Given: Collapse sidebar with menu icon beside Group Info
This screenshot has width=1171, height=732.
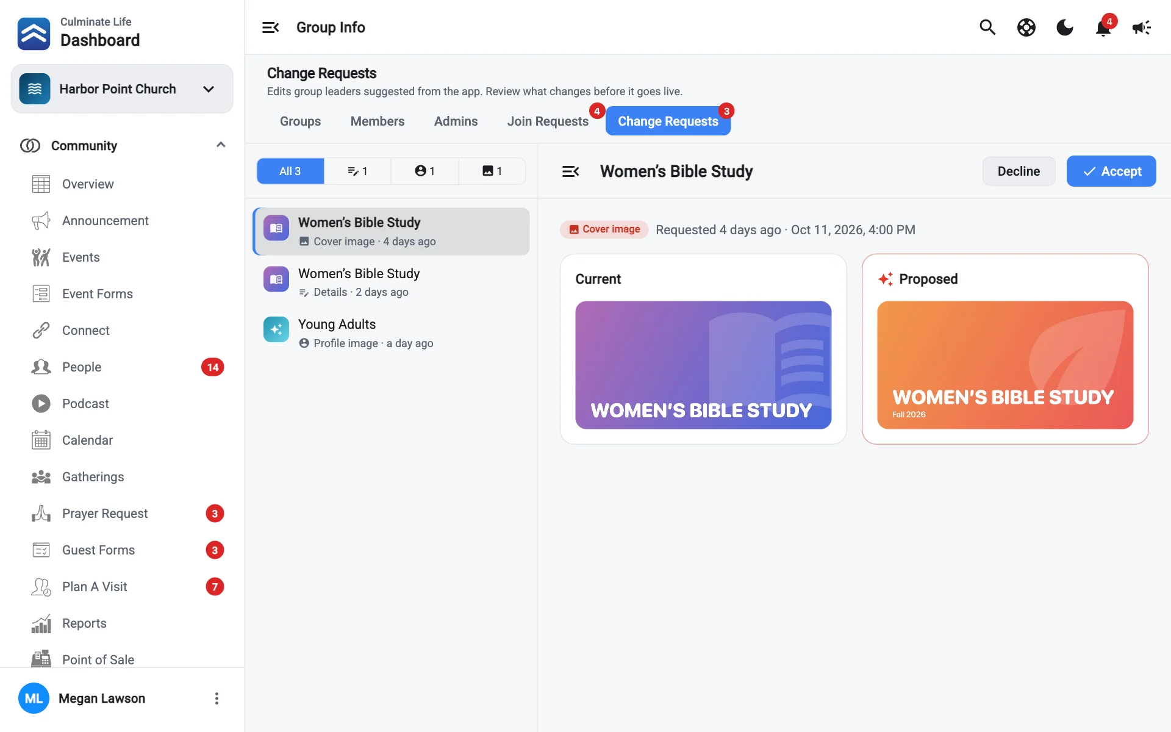Looking at the screenshot, I should coord(270,27).
